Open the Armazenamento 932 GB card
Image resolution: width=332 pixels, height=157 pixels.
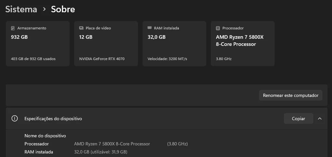38,44
